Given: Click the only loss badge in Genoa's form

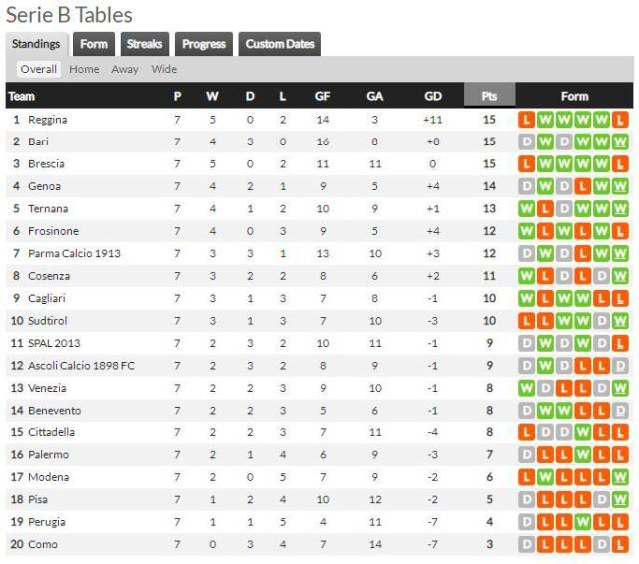Looking at the screenshot, I should [584, 186].
